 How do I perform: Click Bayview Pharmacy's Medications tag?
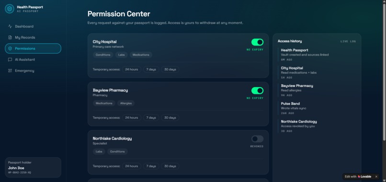pos(104,103)
